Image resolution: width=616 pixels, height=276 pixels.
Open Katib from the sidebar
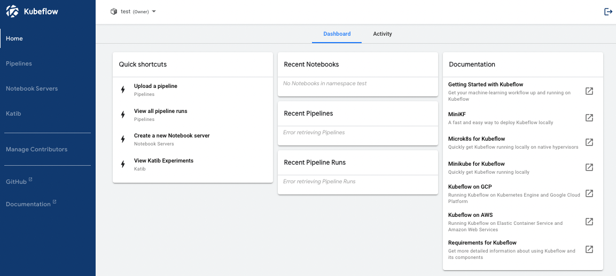click(13, 113)
